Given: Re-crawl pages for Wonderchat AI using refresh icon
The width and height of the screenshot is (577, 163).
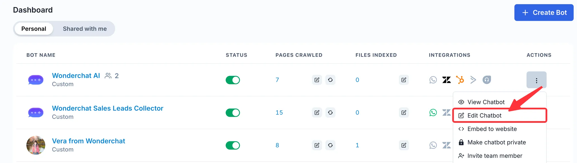Looking at the screenshot, I should [x=330, y=80].
